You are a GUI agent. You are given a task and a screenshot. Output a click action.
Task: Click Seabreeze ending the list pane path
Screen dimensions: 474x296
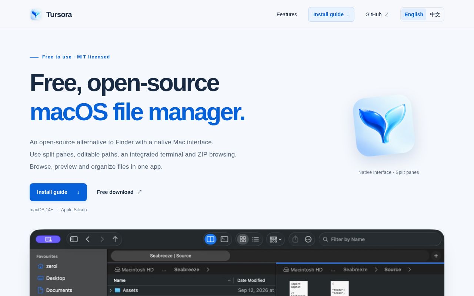(x=187, y=270)
